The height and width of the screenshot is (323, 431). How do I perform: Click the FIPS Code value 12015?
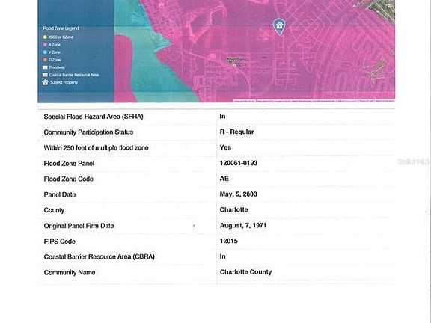pyautogui.click(x=229, y=241)
